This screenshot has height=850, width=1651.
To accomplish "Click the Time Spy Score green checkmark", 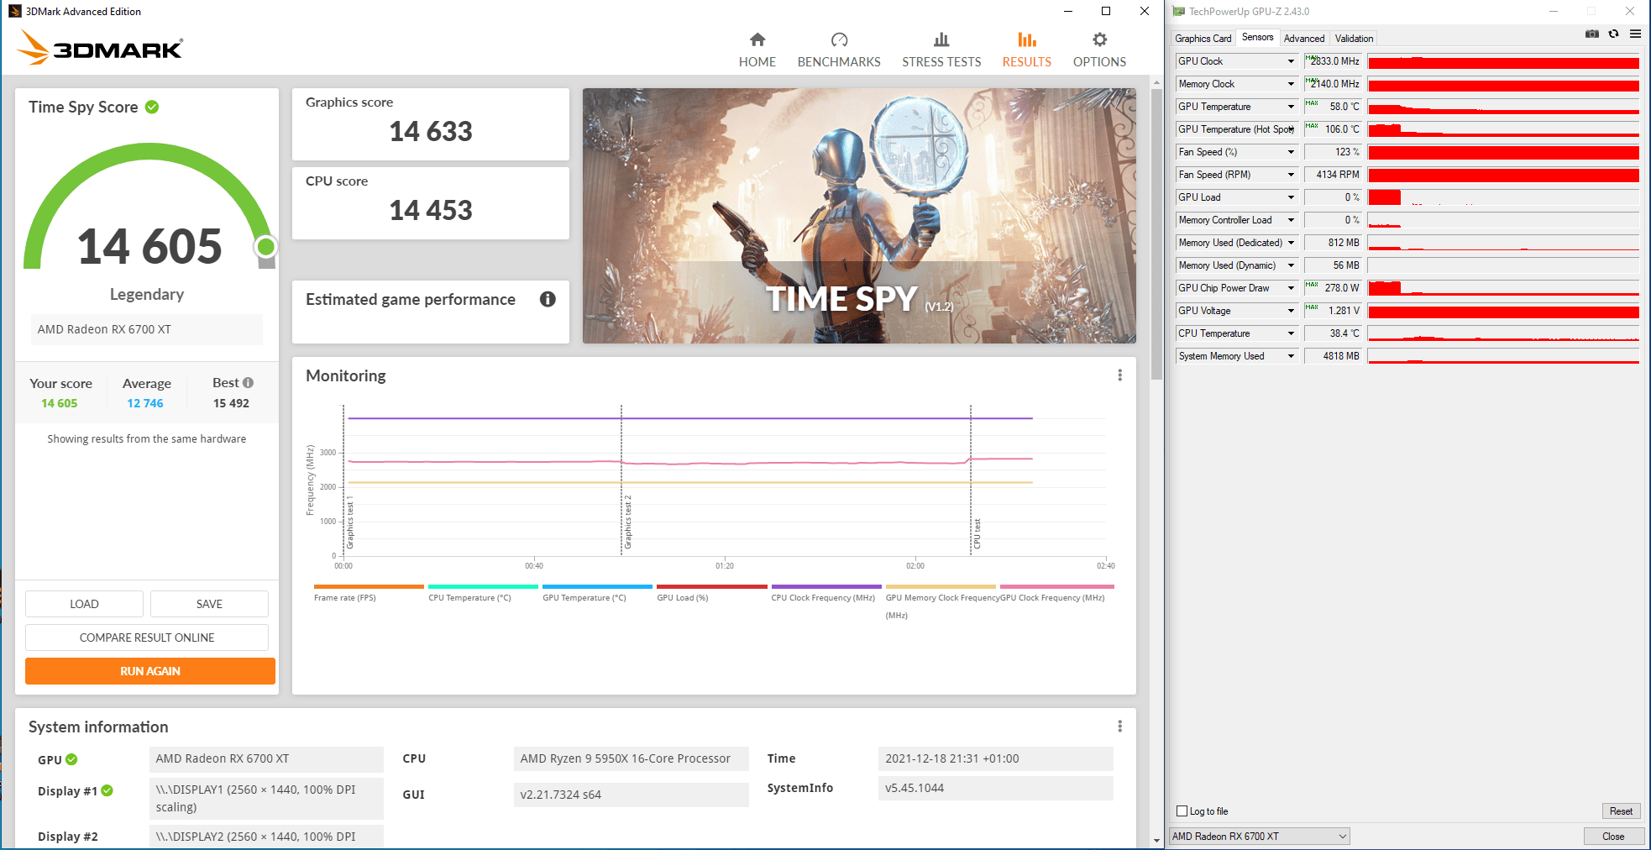I will 152,107.
